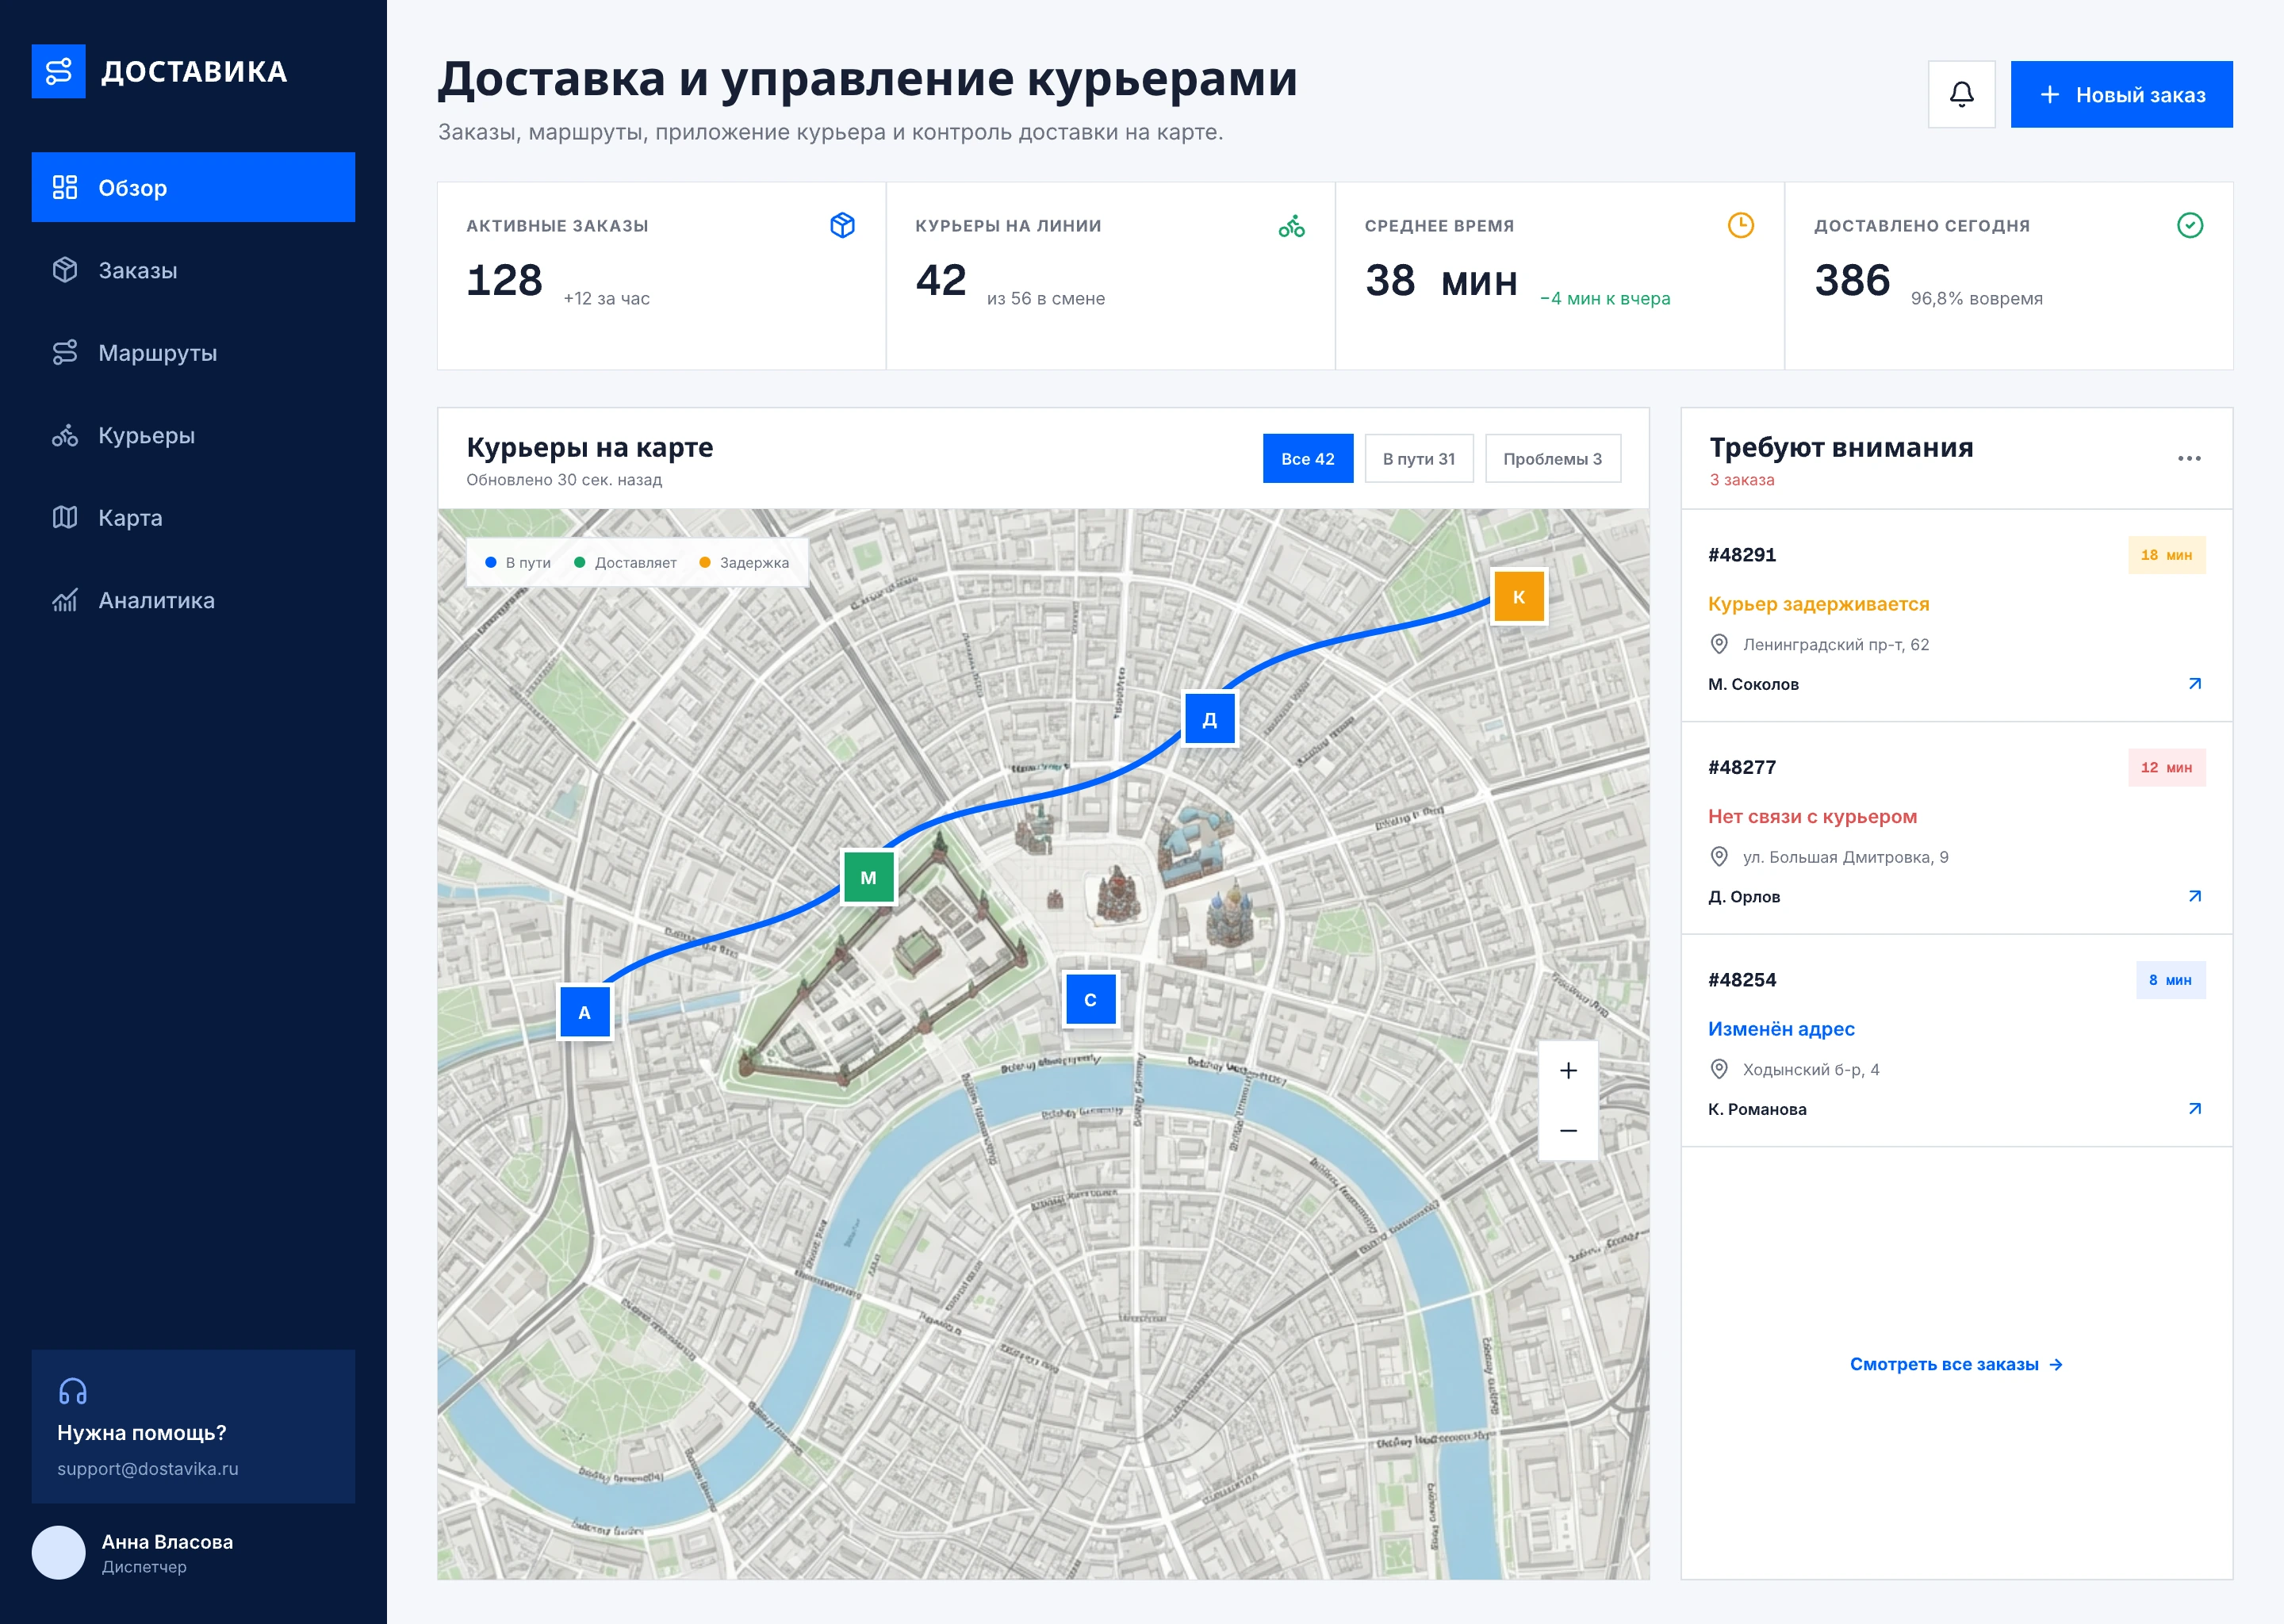Click courier name М. Соколов
The height and width of the screenshot is (1624, 2284).
point(1753,684)
